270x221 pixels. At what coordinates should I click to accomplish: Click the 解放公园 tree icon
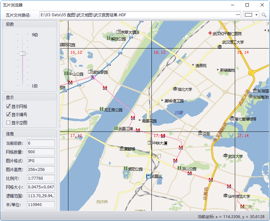pos(108,38)
